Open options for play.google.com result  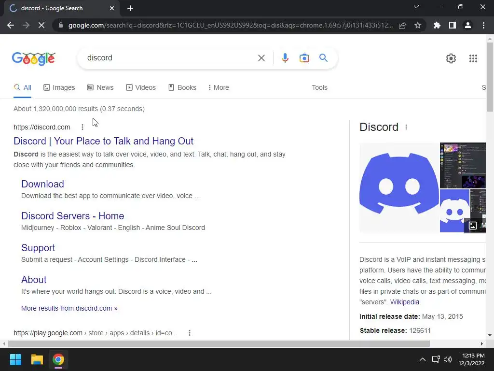tap(189, 333)
